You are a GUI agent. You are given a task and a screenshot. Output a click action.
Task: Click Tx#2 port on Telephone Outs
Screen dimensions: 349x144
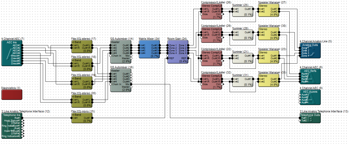pyautogui.click(x=300, y=120)
